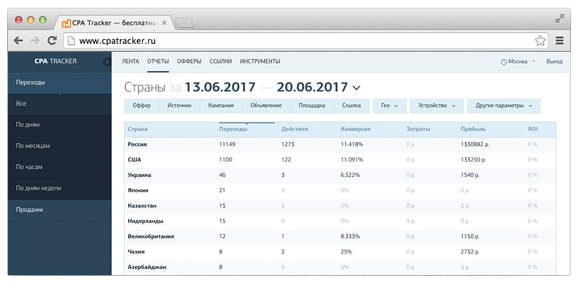Sort by Переходы column header

pos(234,129)
